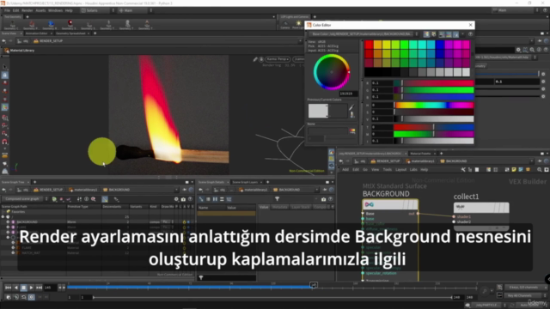
Task: Jump to first frame in playbar
Action: point(8,288)
